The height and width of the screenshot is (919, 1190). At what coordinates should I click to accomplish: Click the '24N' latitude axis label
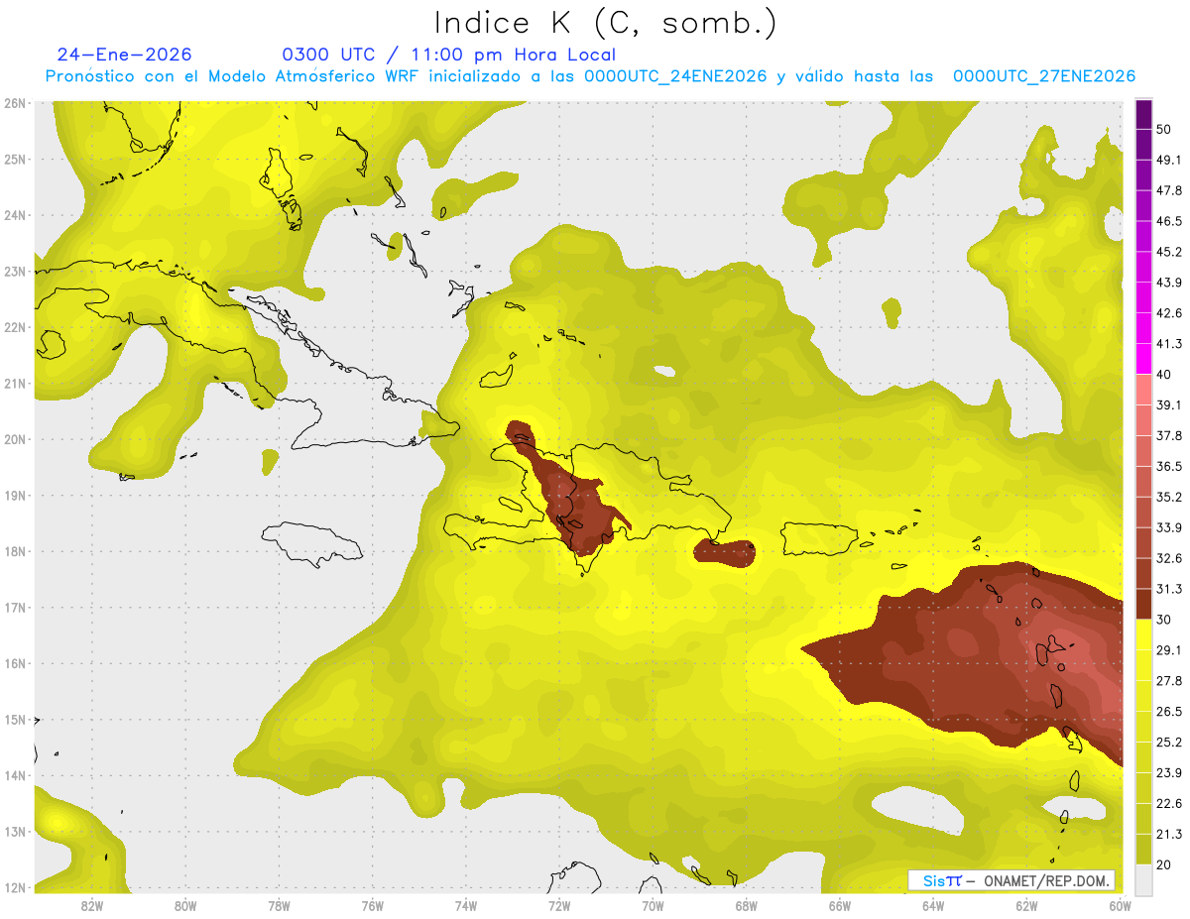[15, 215]
